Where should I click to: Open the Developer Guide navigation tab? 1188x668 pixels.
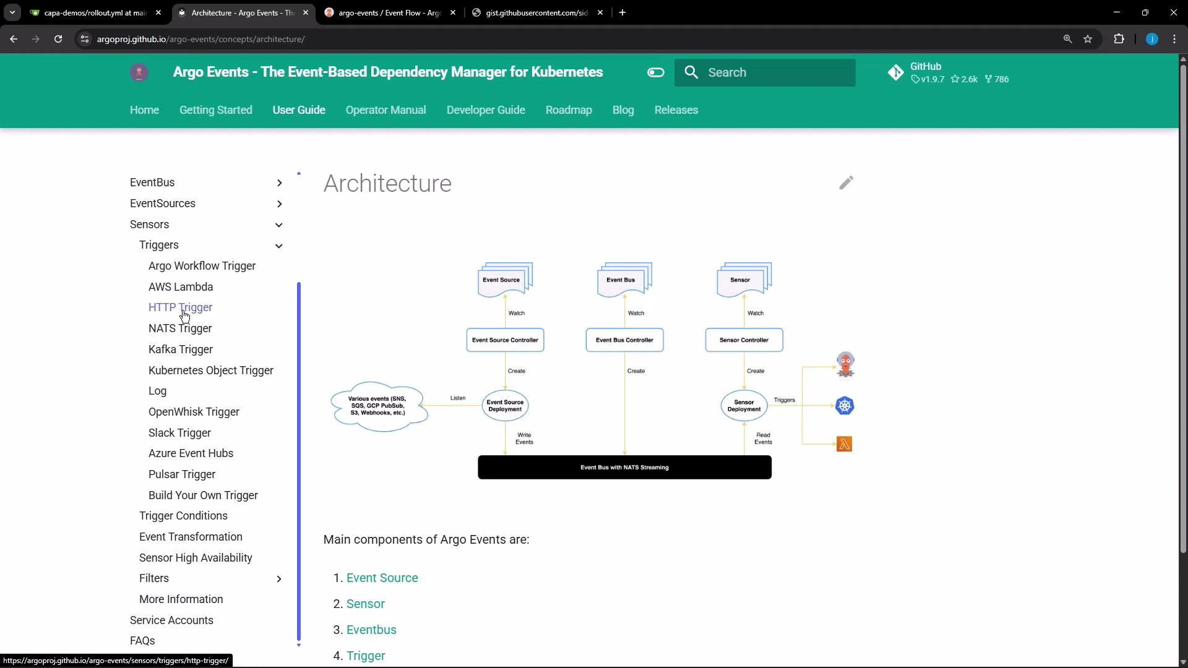pos(486,110)
